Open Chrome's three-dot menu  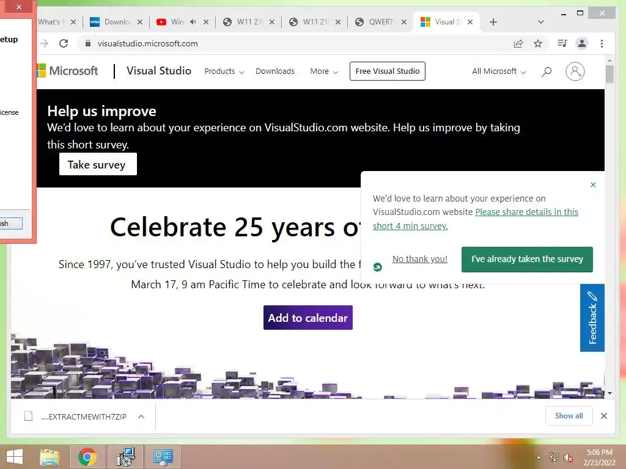pos(602,43)
